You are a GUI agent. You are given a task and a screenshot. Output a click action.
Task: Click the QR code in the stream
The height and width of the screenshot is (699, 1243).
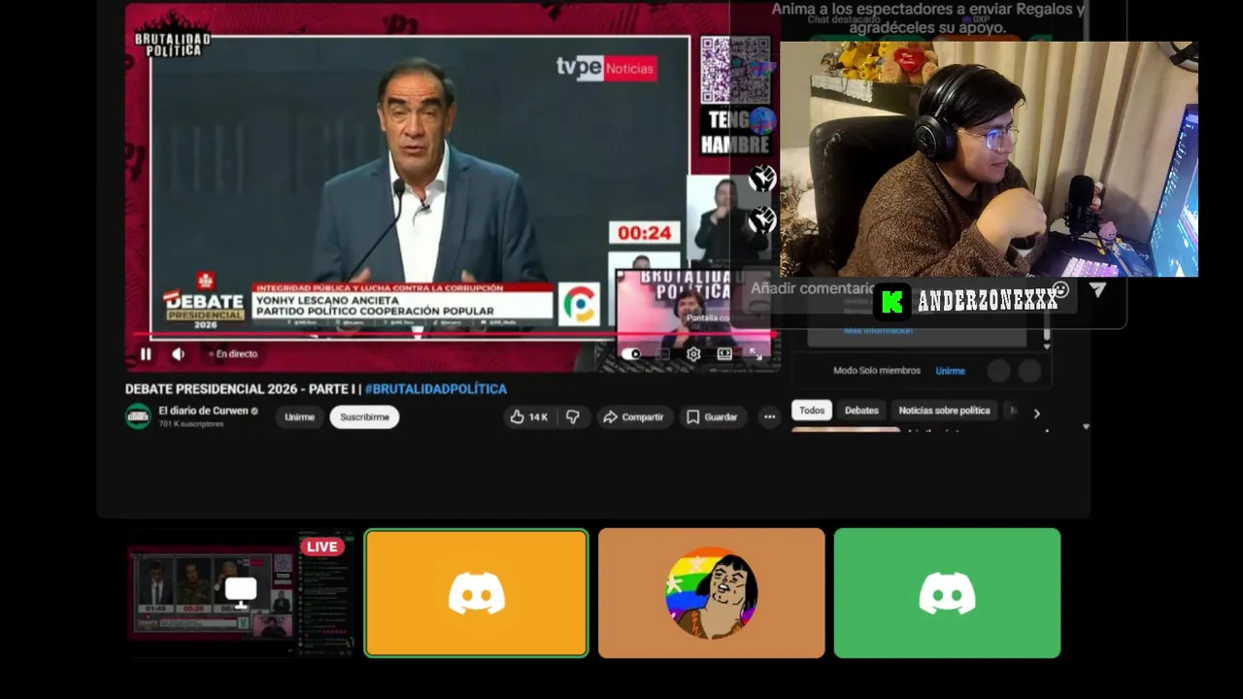(x=737, y=70)
